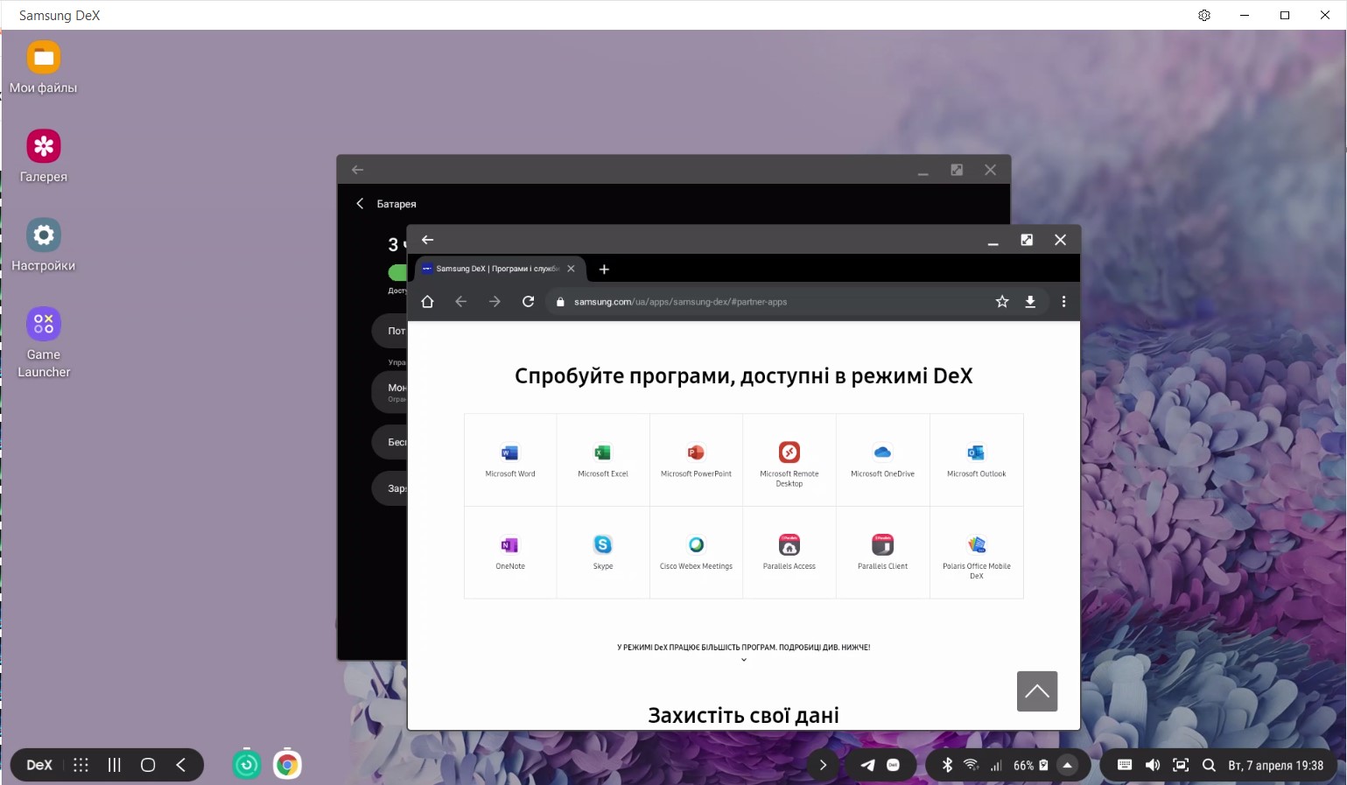Select the Polaris Office Mobile DeX tile
1347x785 pixels.
point(976,553)
